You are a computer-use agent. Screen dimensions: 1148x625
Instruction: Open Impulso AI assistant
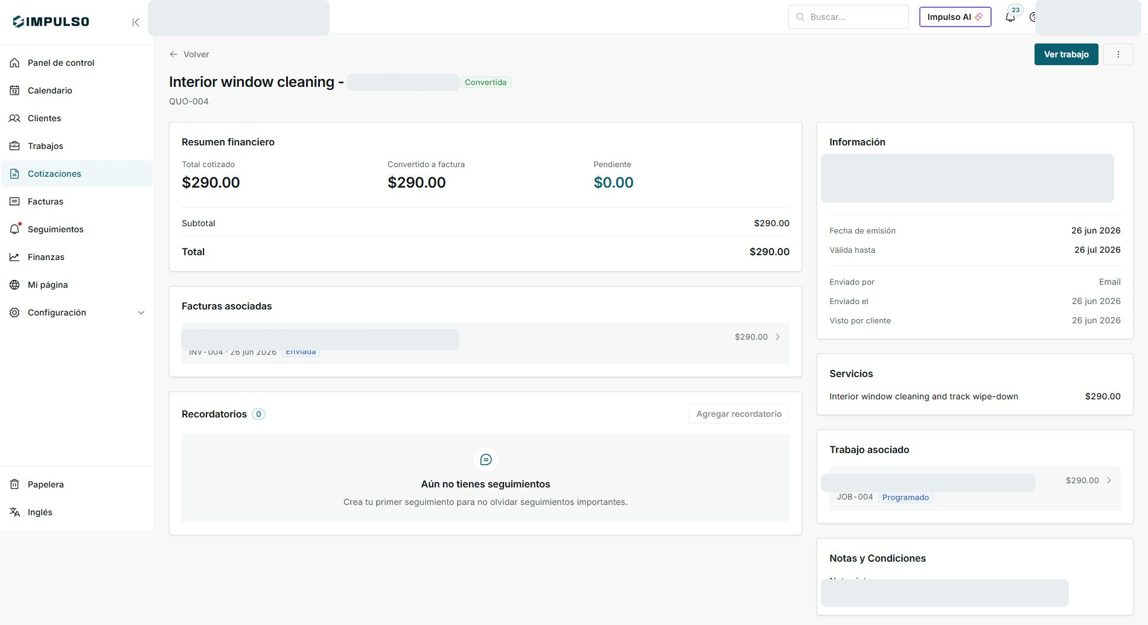[955, 17]
